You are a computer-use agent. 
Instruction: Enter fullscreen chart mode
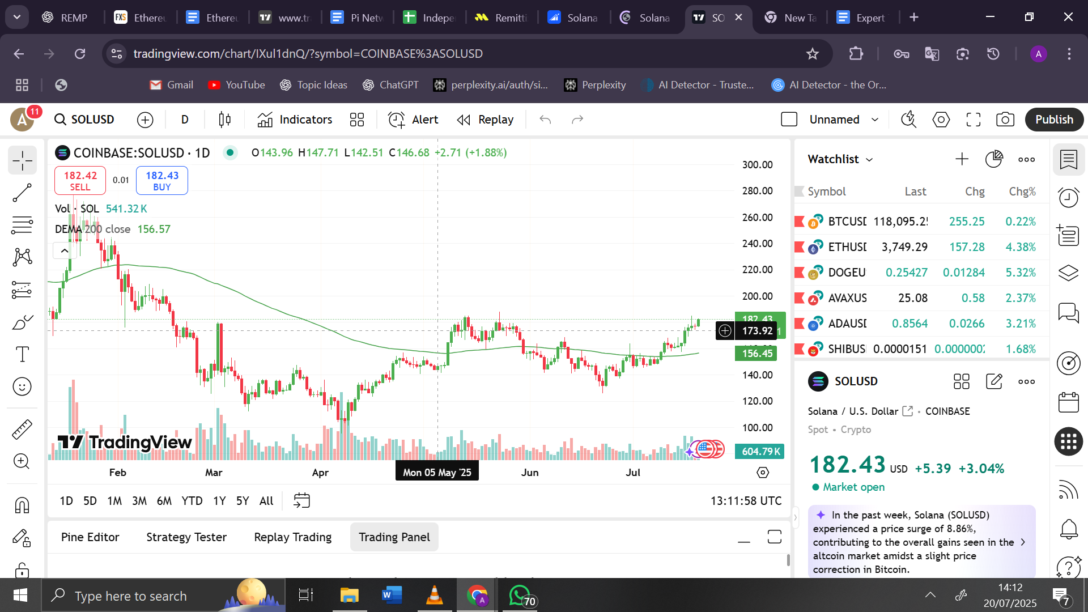coord(974,120)
